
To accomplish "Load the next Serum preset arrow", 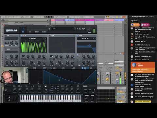I will 78,29.
